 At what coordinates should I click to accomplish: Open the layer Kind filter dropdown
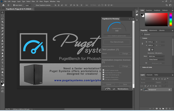click(x=146, y=79)
